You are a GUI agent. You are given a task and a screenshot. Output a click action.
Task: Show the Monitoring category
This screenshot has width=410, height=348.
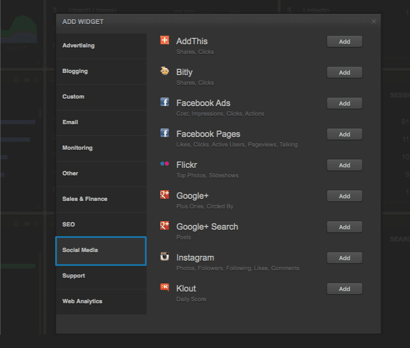[101, 148]
